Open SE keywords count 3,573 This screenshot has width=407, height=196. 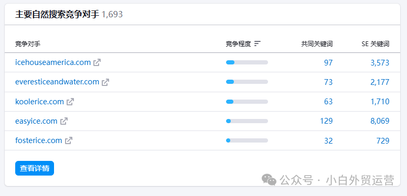[380, 62]
